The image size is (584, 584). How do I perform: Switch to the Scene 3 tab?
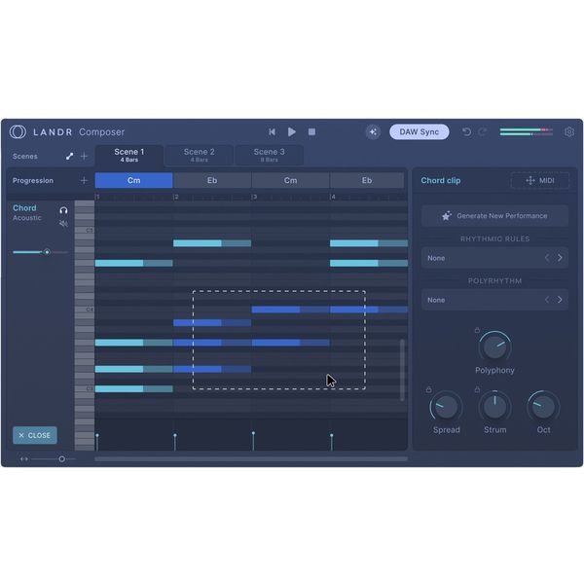click(x=269, y=156)
